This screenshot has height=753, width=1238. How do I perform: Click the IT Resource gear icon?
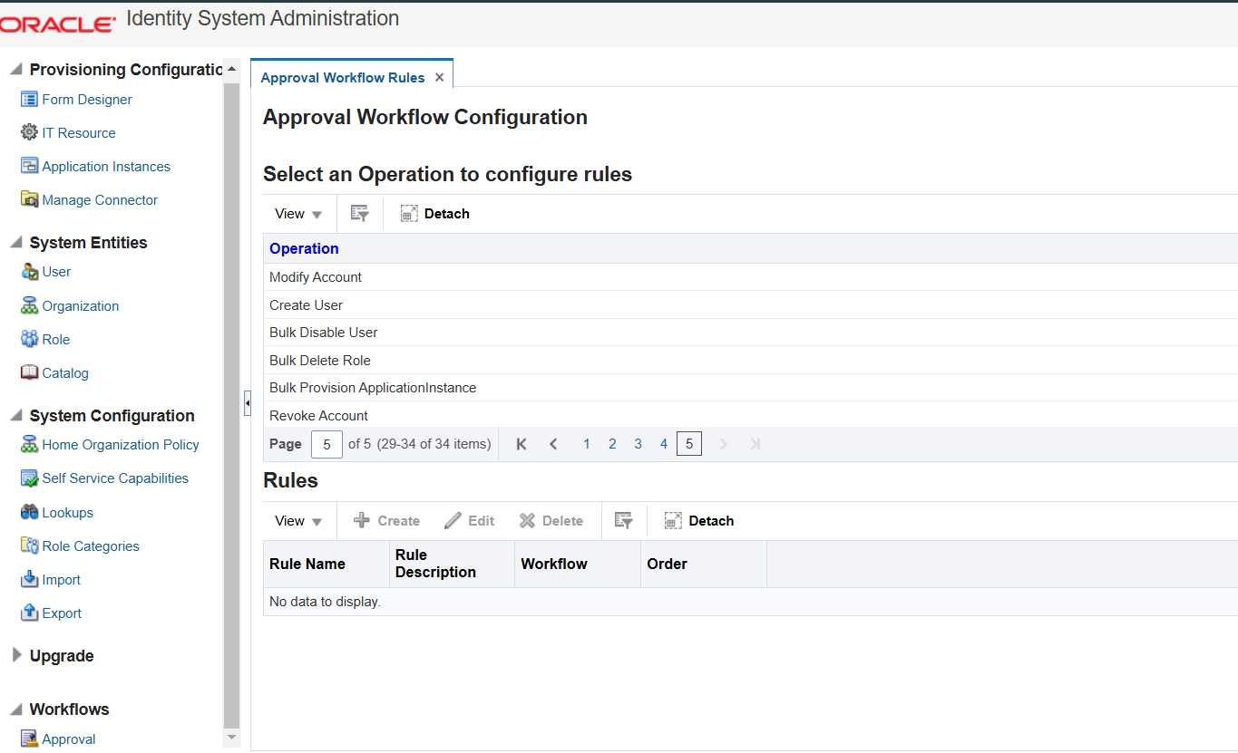pyautogui.click(x=29, y=133)
